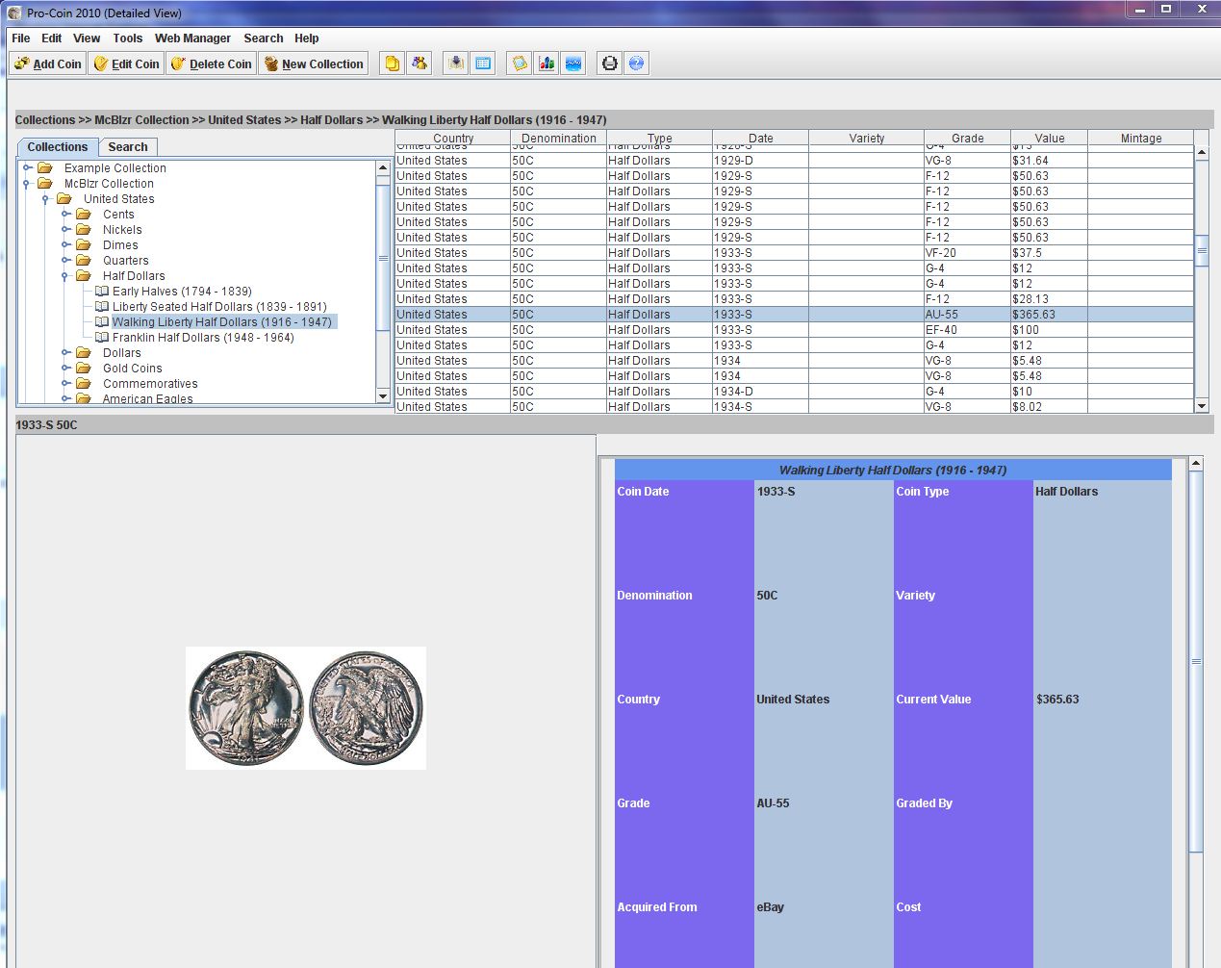The image size is (1221, 968).
Task: Click the people/users toolbar icon
Action: click(x=419, y=64)
